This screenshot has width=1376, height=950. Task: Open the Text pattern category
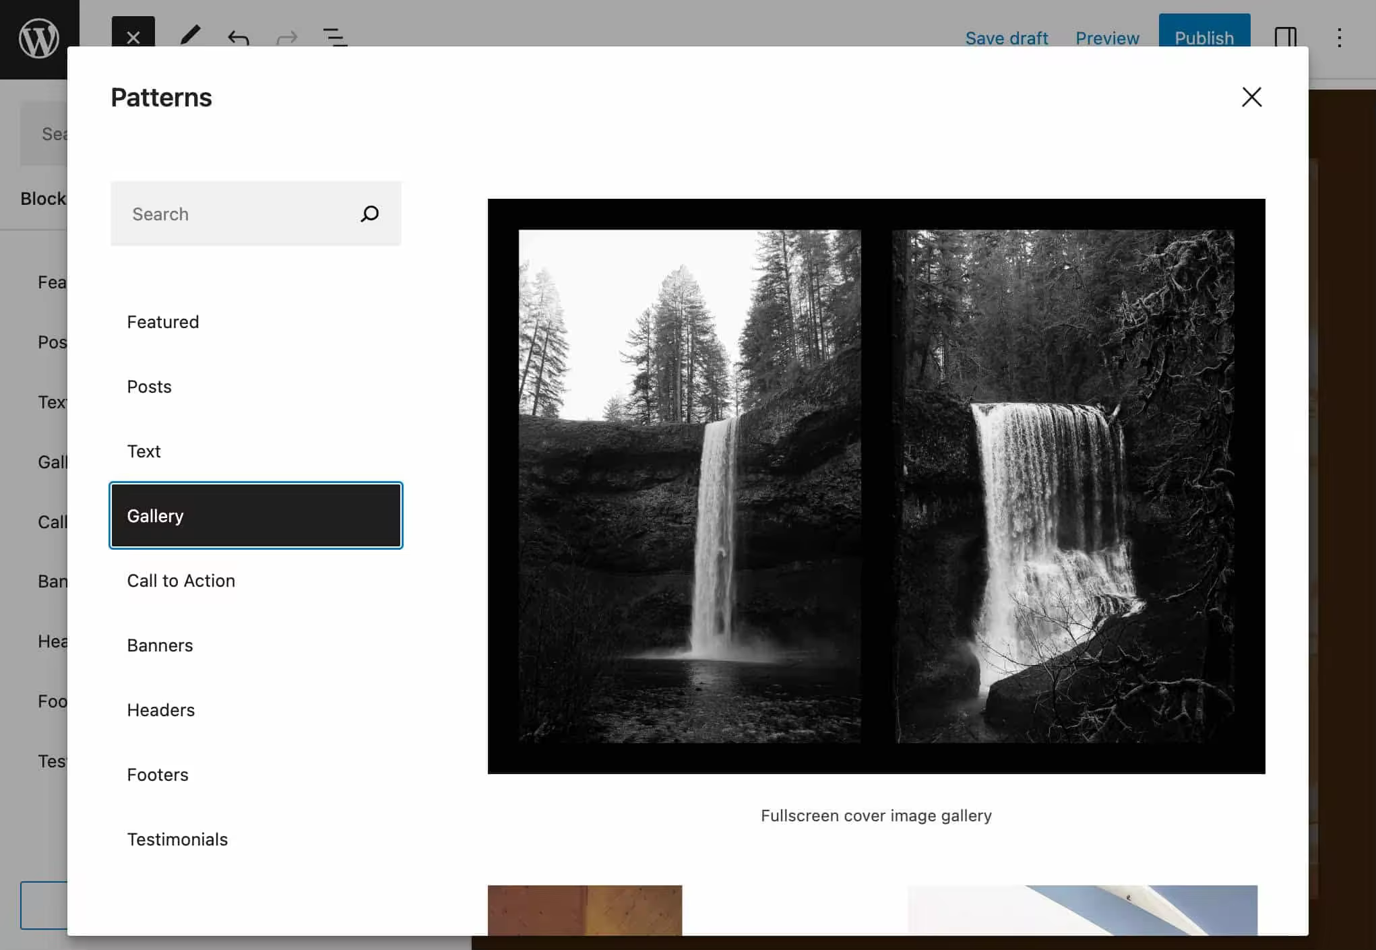[256, 451]
